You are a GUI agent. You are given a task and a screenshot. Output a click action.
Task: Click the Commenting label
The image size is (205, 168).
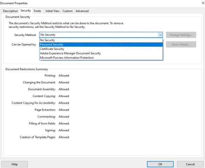click(x=46, y=117)
